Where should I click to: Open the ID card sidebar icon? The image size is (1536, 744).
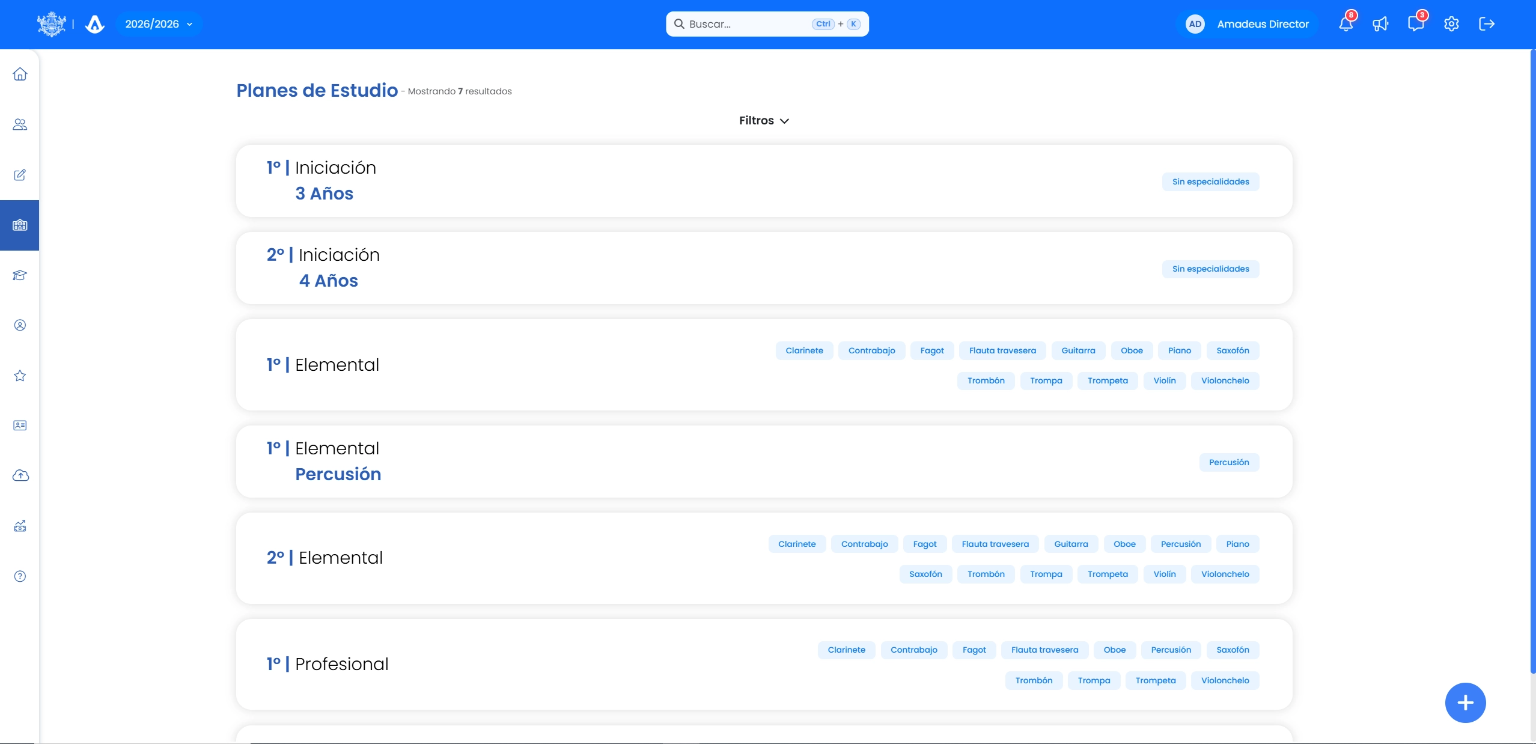tap(20, 425)
